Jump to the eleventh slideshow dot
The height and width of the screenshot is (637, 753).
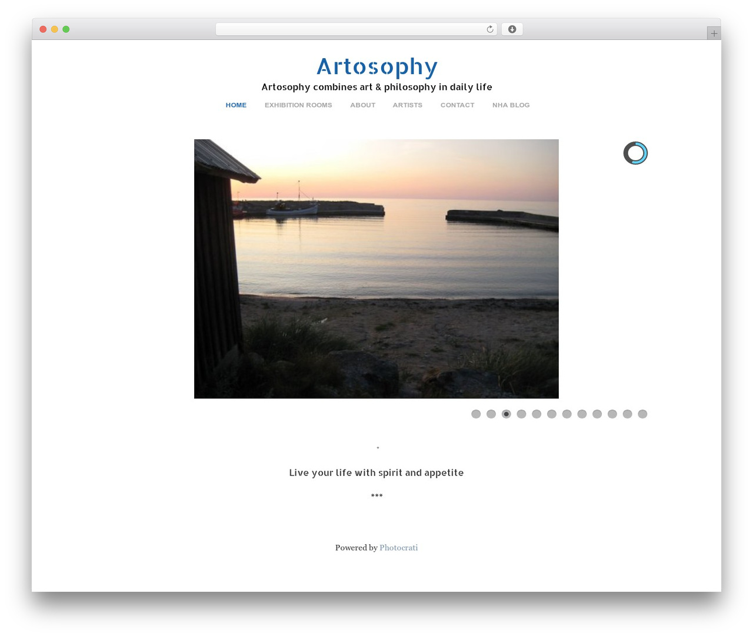point(628,414)
